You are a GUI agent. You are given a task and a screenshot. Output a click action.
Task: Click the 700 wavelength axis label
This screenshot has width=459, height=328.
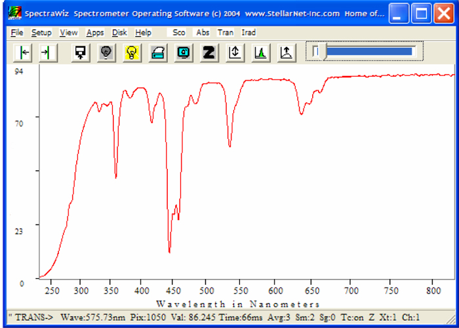(351, 291)
